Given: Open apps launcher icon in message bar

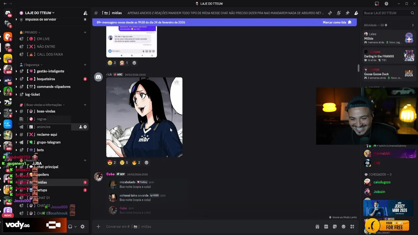Looking at the screenshot, I should pyautogui.click(x=352, y=227).
